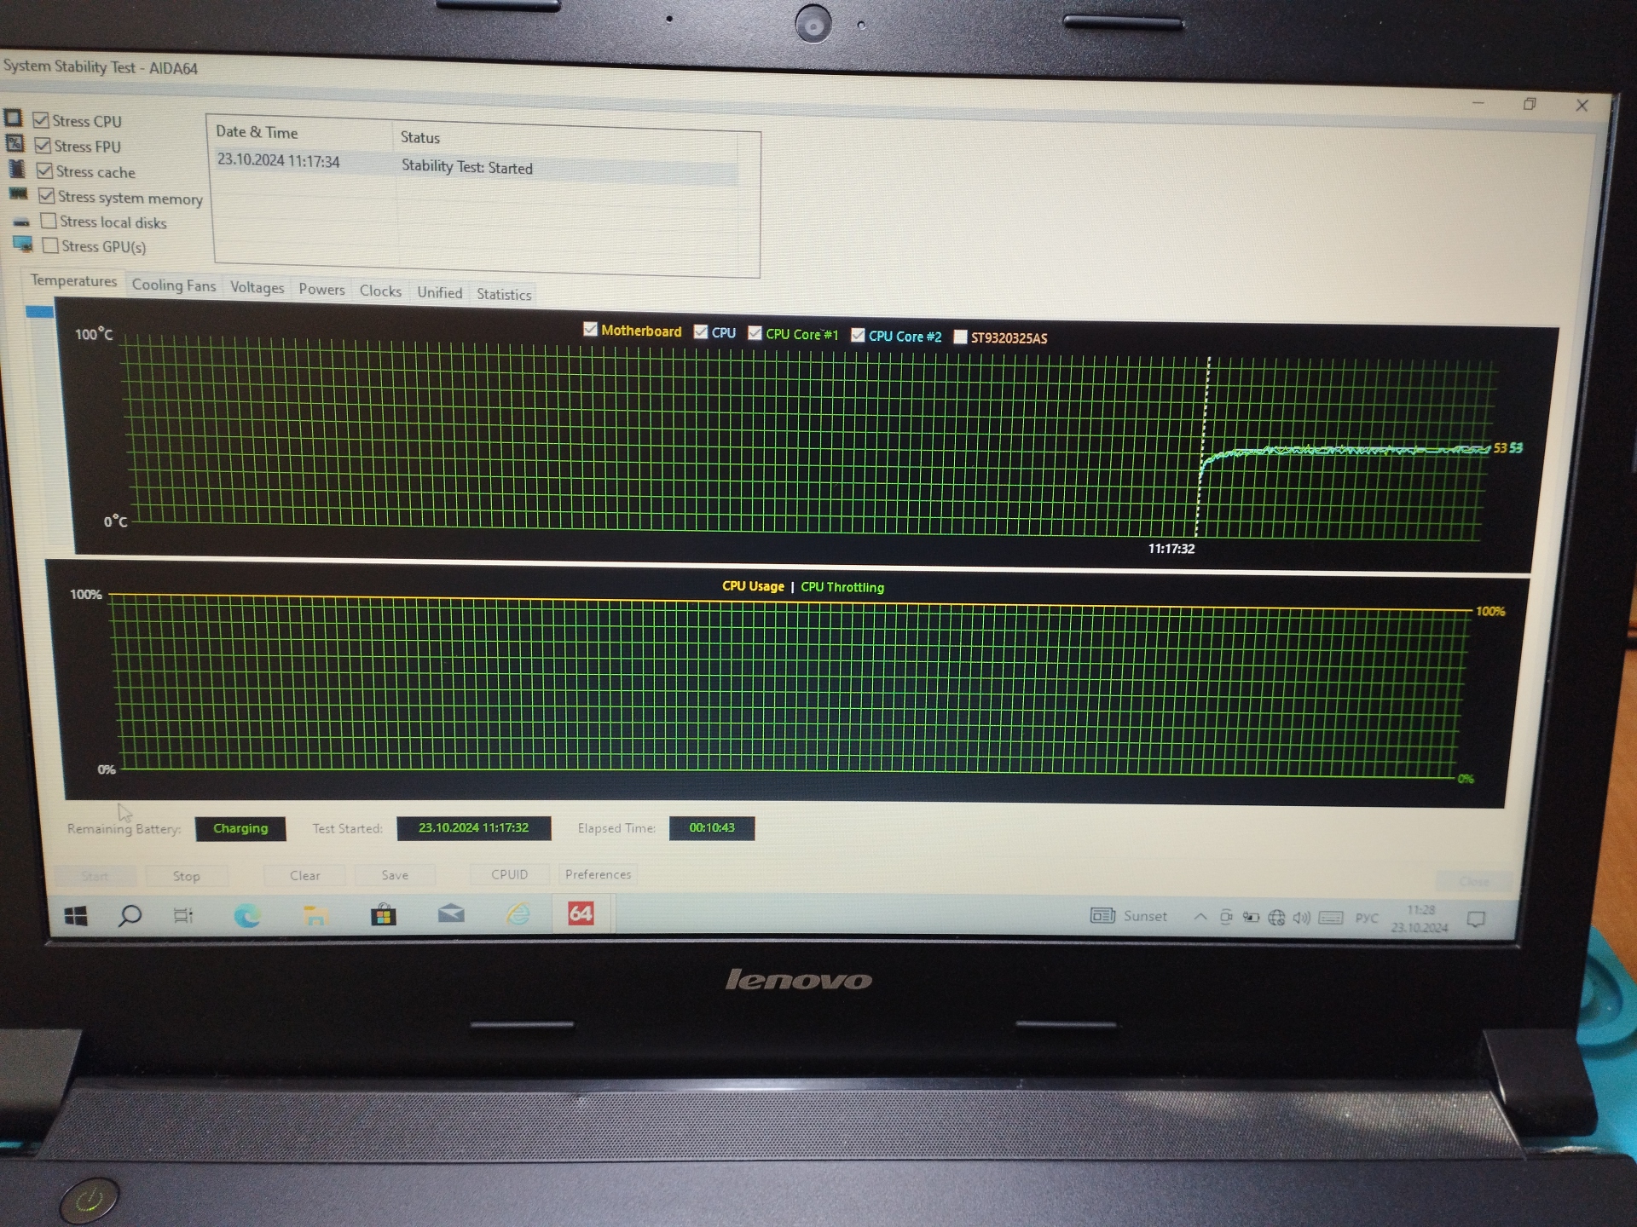Click AIDA64 taskbar icon
1637x1227 pixels.
[581, 913]
